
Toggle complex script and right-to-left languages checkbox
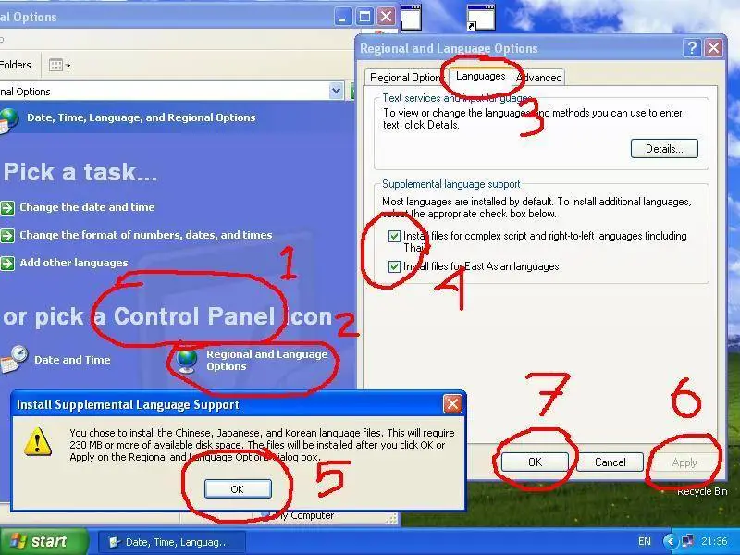[x=394, y=236]
